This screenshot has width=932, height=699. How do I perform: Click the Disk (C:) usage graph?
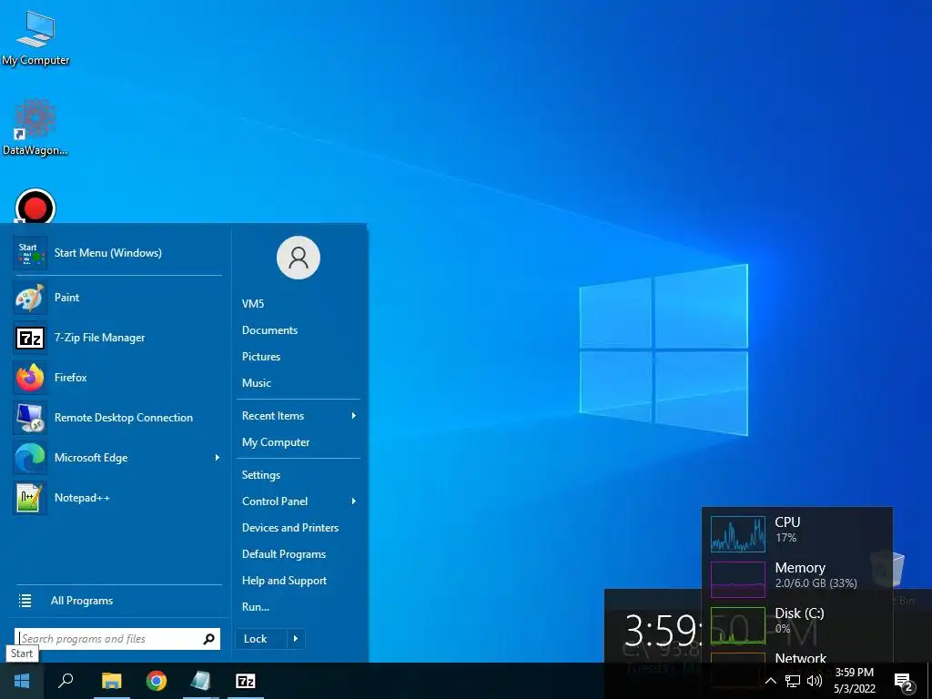[x=737, y=625]
